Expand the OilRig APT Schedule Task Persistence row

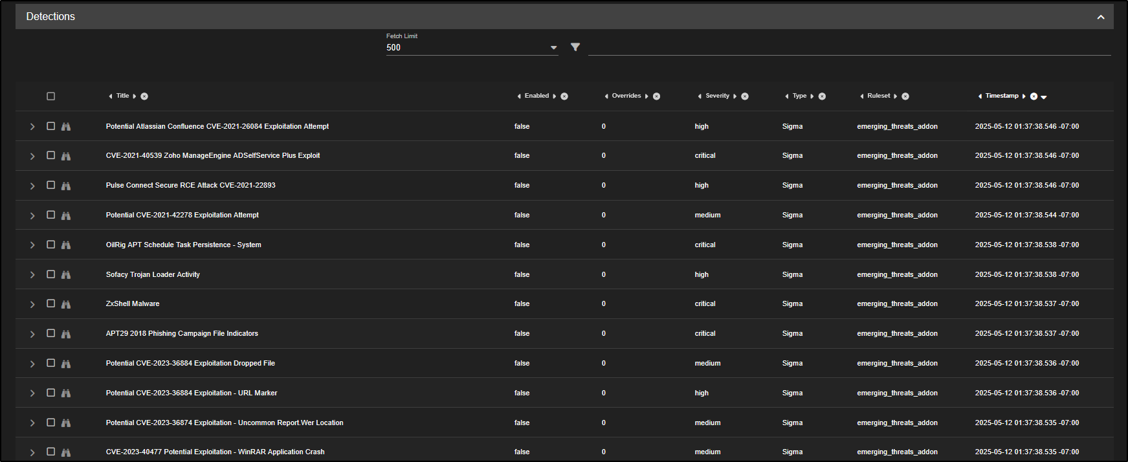[x=32, y=245]
